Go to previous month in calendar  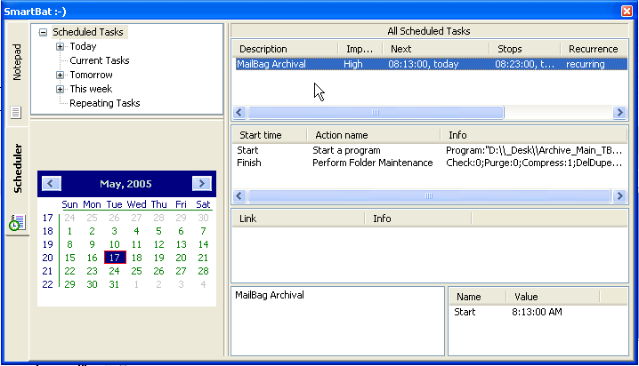pos(52,184)
